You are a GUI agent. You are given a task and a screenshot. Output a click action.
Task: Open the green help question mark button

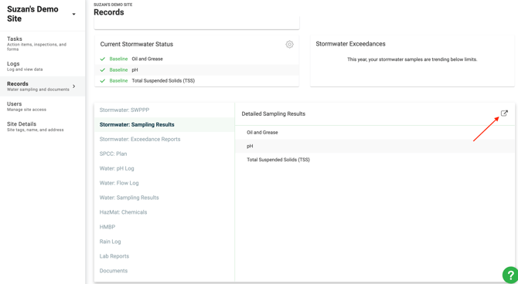(x=511, y=275)
